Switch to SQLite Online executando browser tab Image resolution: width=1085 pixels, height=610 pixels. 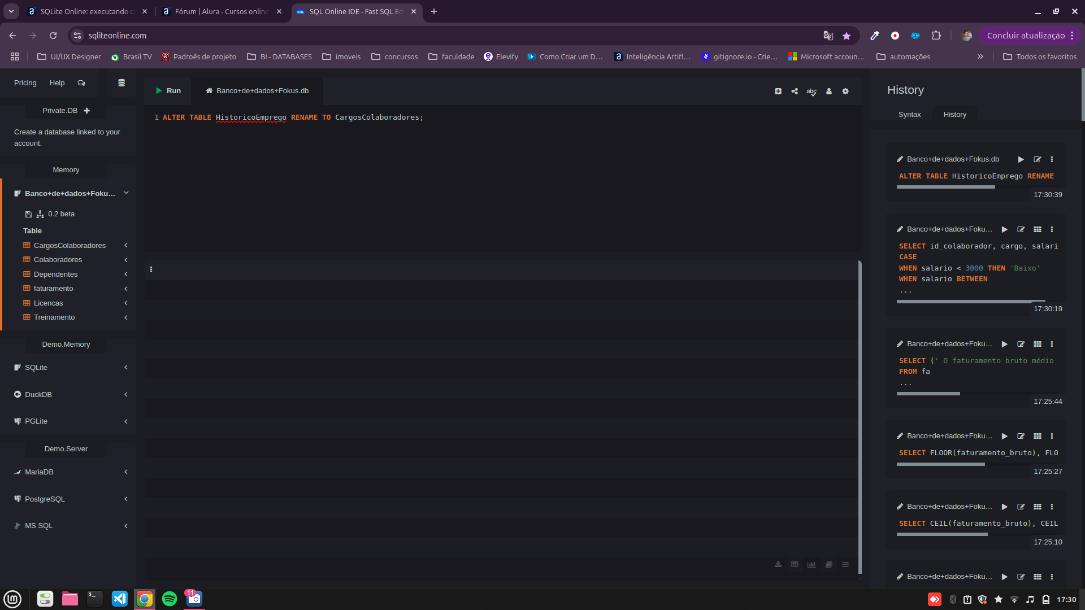point(88,11)
